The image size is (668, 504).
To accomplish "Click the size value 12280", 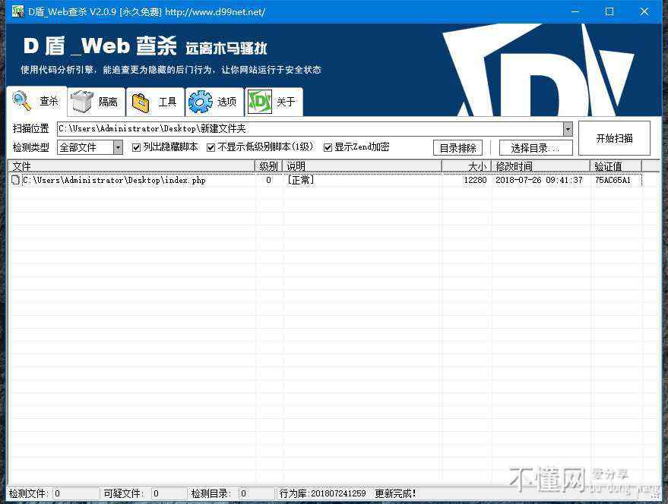I will pyautogui.click(x=475, y=180).
